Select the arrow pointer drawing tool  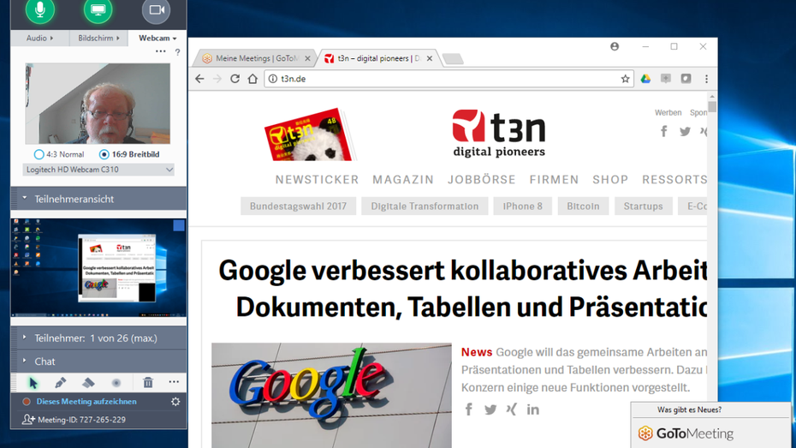tap(33, 383)
